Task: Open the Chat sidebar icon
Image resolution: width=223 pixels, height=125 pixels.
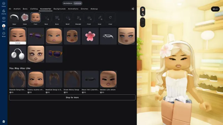Action: 4,19
